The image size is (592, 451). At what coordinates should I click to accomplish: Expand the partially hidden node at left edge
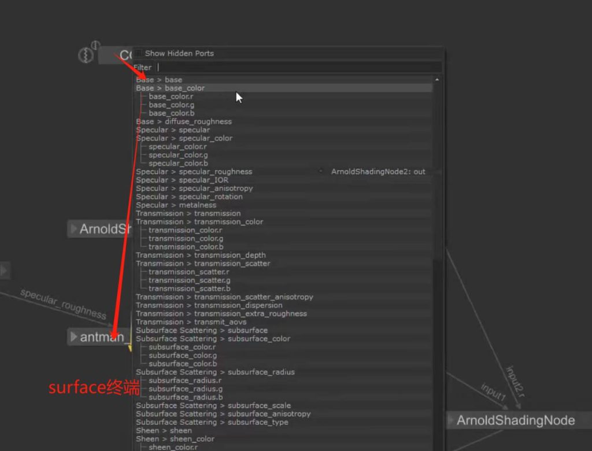tap(3, 270)
